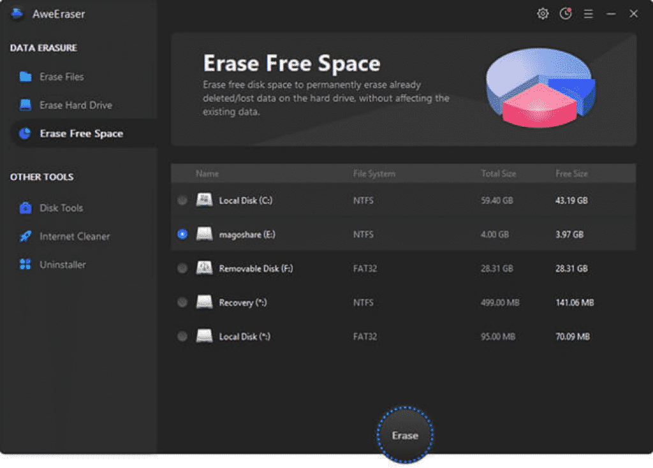Go to Internet Cleaner

point(75,237)
